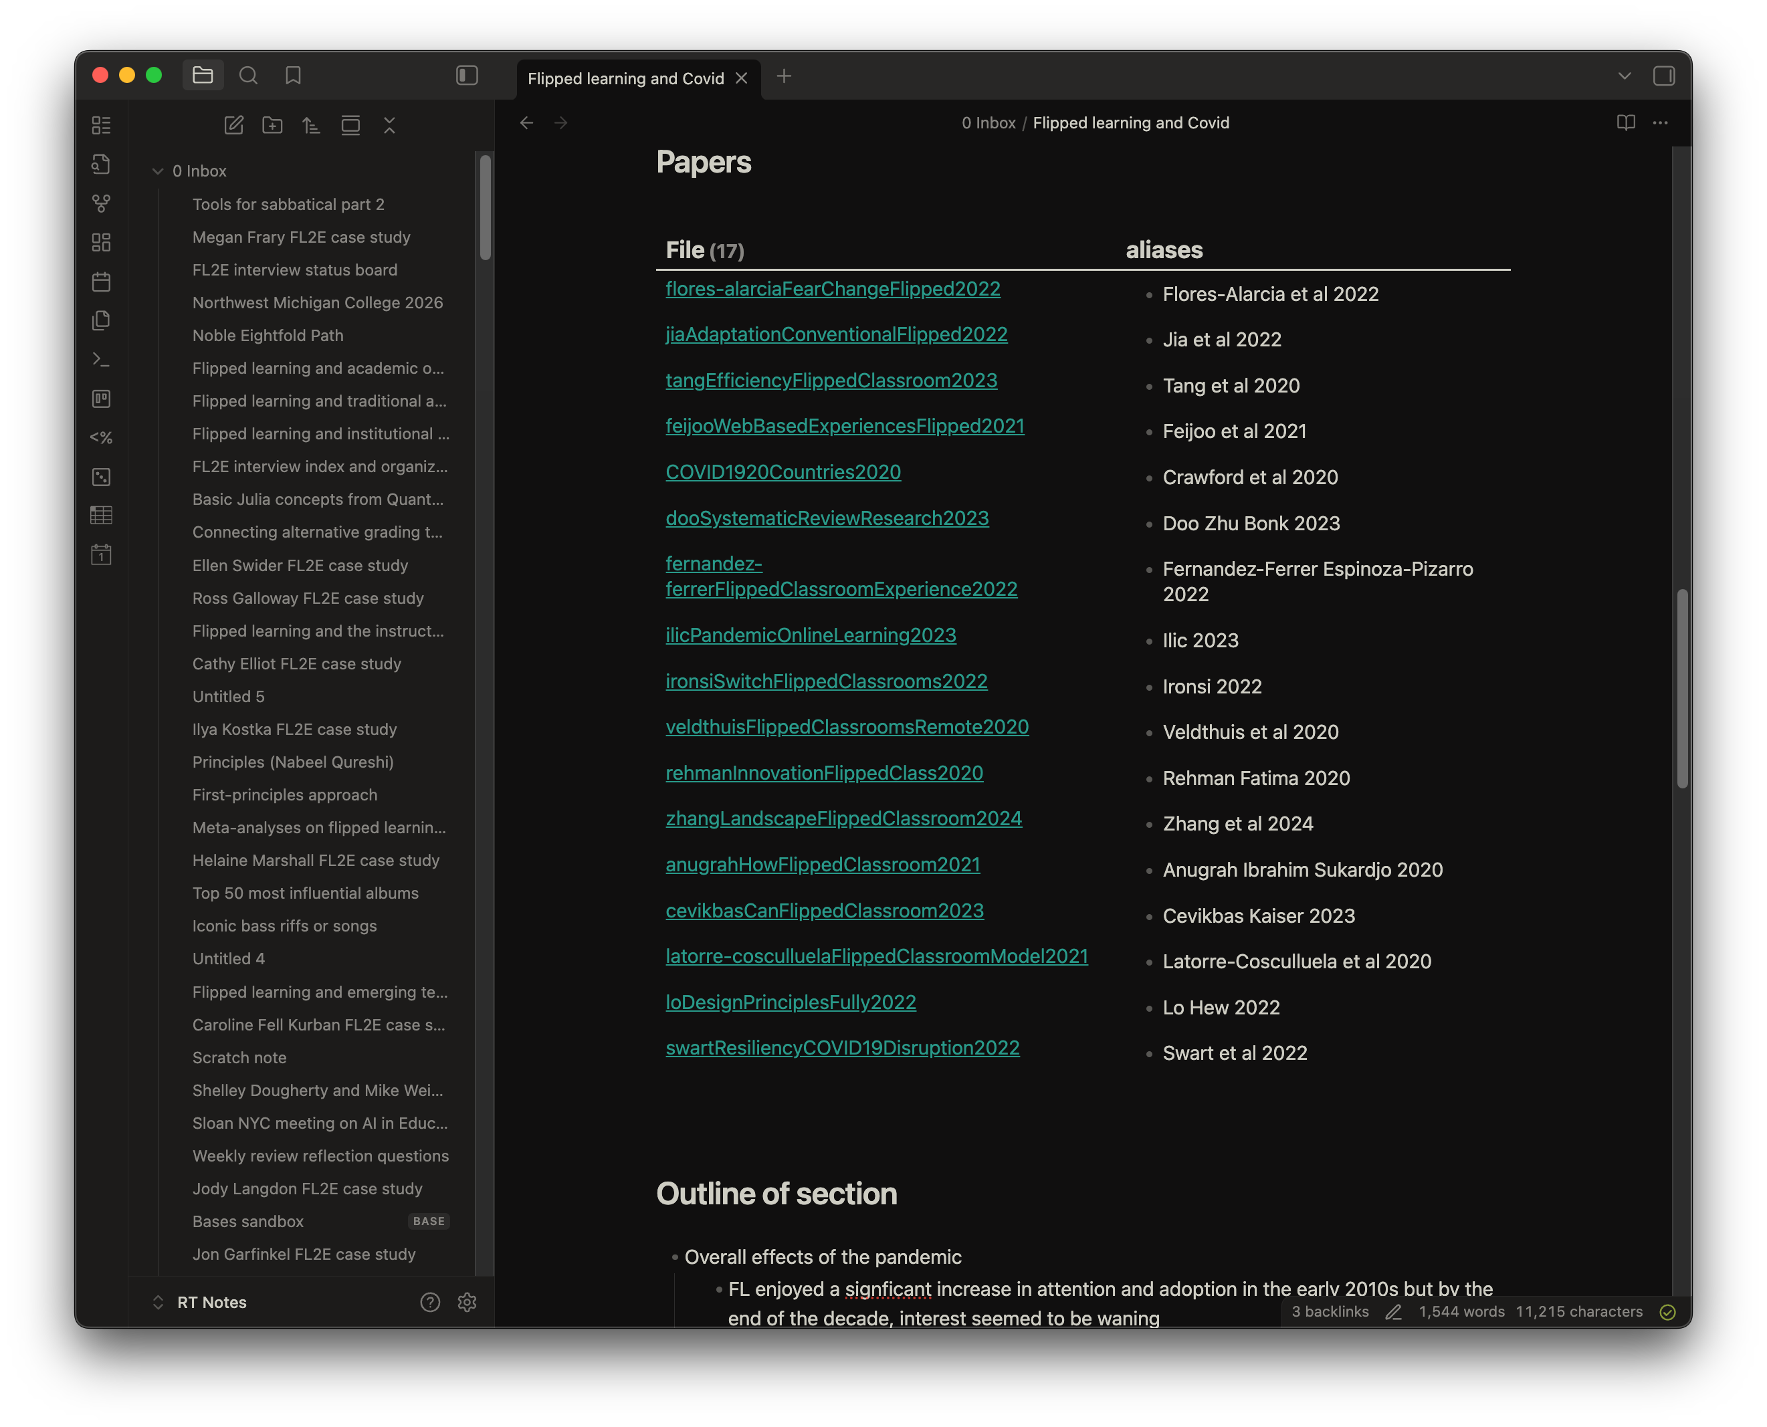The width and height of the screenshot is (1767, 1427).
Task: Create a new folder in the sidebar
Action: click(272, 125)
